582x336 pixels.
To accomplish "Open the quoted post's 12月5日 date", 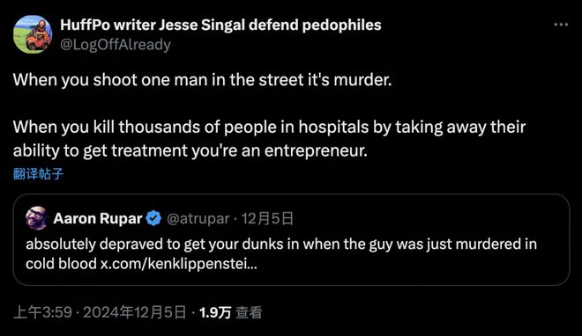I will click(267, 219).
